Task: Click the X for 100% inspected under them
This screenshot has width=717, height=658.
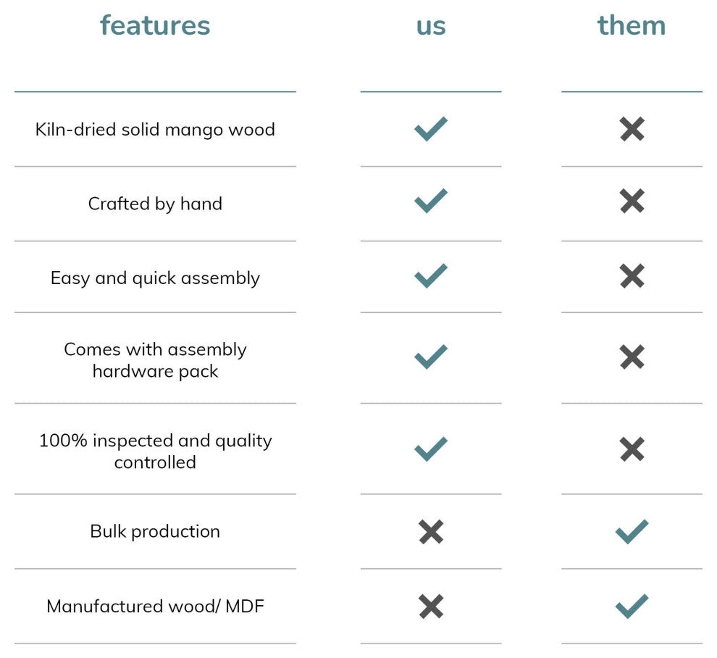Action: pos(632,449)
